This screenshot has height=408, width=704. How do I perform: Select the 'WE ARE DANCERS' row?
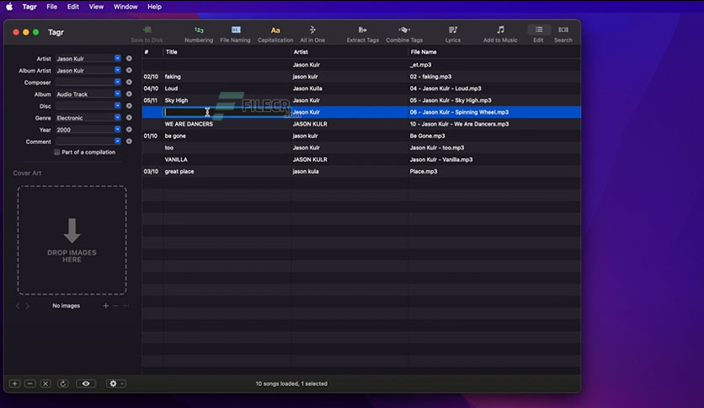[361, 124]
